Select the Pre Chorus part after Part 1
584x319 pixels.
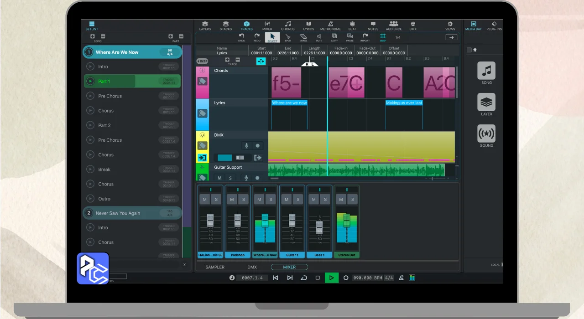pyautogui.click(x=110, y=96)
